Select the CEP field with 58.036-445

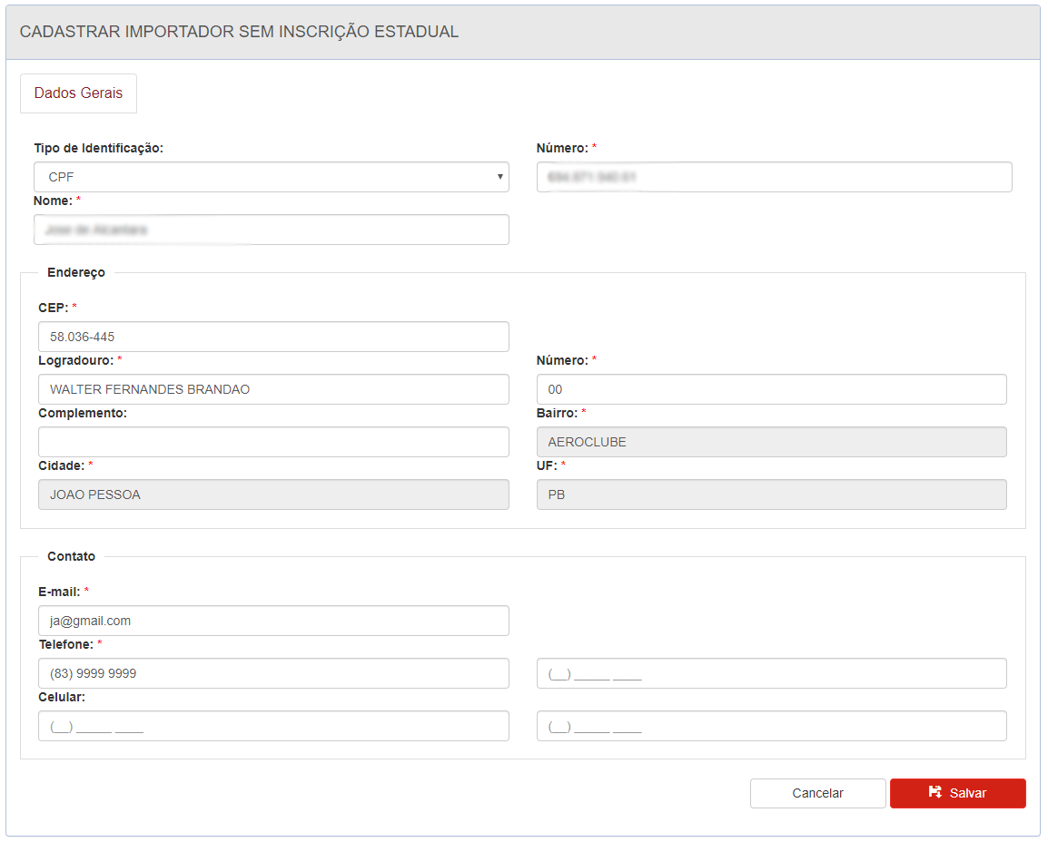coord(273,337)
